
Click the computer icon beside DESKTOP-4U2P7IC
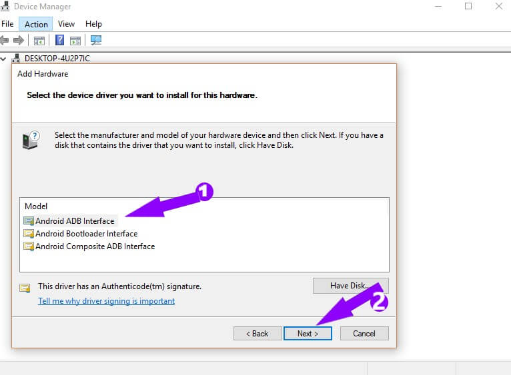(16, 58)
